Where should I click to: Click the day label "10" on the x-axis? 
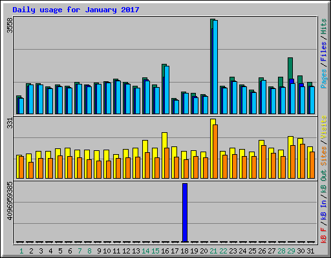107,251
